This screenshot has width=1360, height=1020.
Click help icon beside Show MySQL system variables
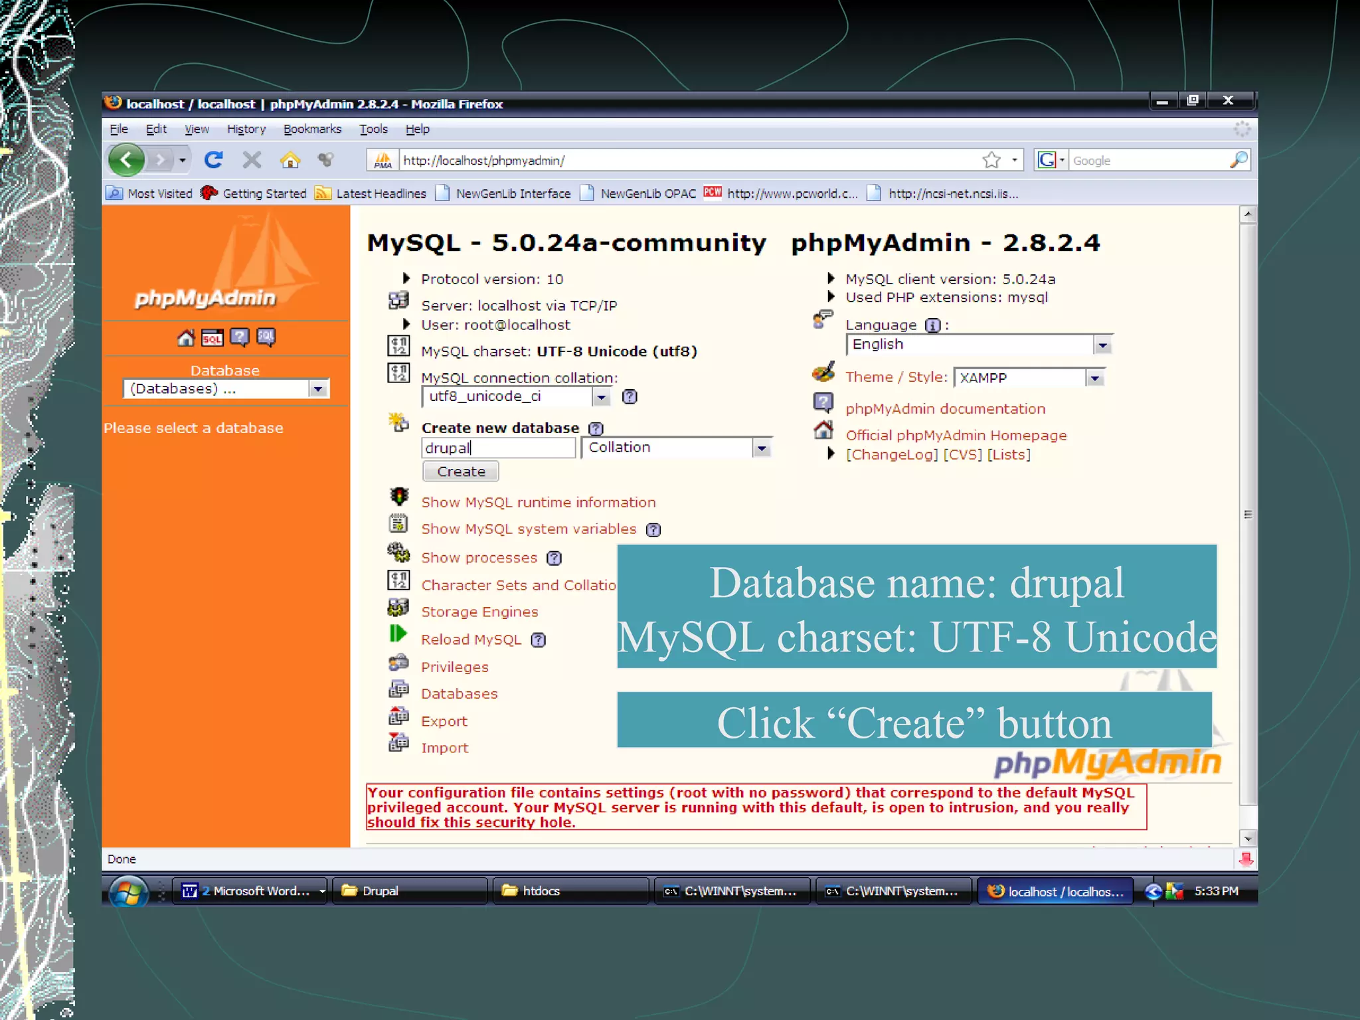point(653,530)
